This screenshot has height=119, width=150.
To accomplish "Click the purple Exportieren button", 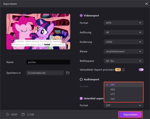I will (x=130, y=115).
